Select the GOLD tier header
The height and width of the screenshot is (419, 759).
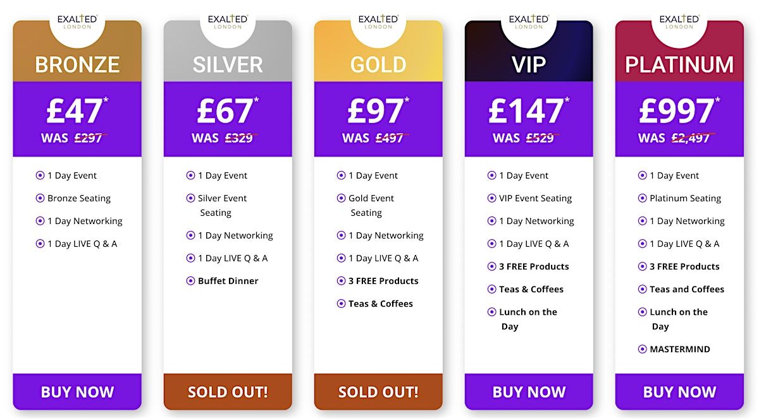pyautogui.click(x=378, y=64)
